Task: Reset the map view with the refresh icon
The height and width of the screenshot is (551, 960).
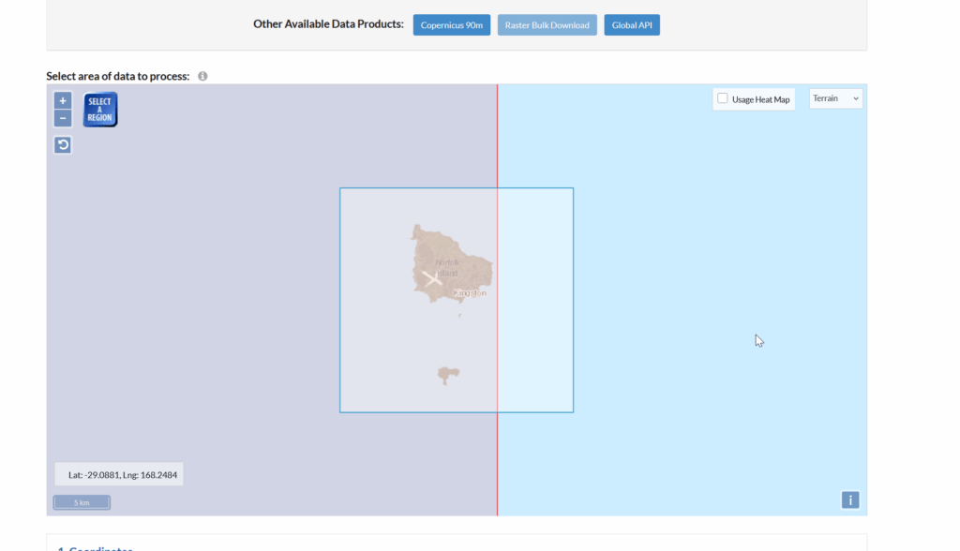Action: (x=63, y=145)
